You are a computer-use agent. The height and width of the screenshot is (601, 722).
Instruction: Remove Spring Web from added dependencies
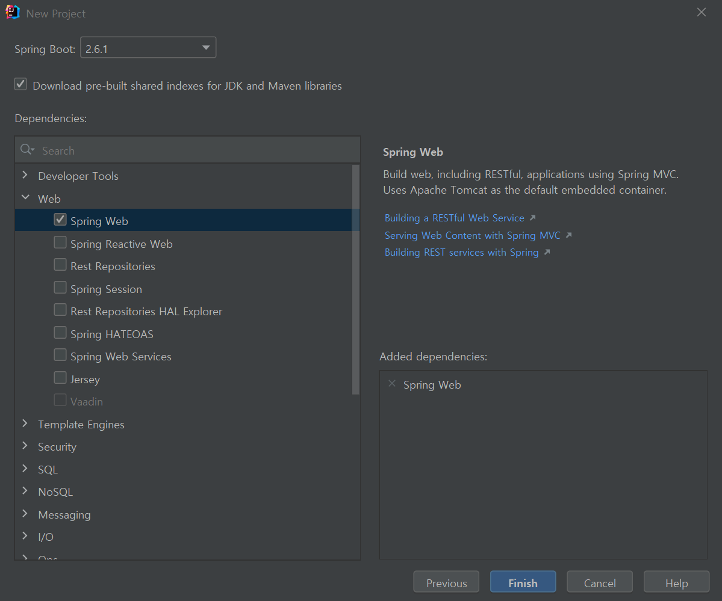click(392, 383)
